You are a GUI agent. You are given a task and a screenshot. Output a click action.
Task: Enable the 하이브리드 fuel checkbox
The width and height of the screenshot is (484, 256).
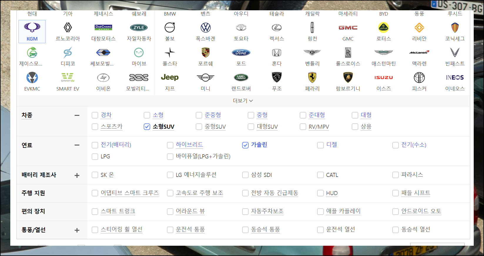(170, 145)
